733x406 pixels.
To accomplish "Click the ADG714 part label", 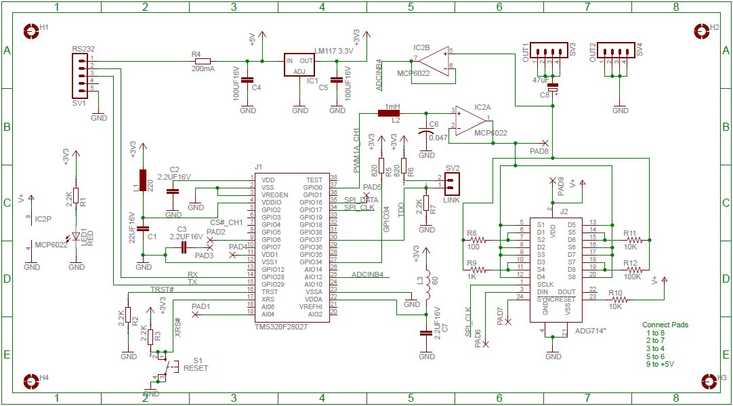I will [x=591, y=331].
